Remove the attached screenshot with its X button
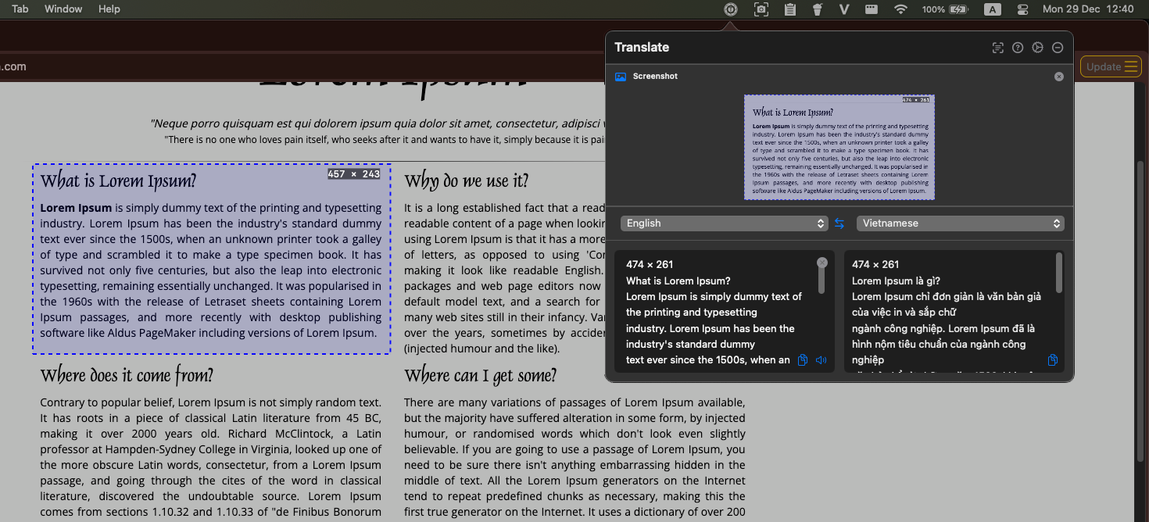Image resolution: width=1149 pixels, height=522 pixels. (1059, 76)
